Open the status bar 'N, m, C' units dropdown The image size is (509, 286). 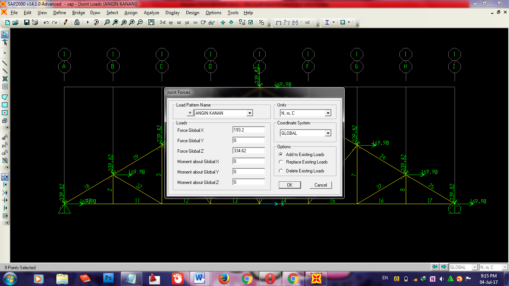pyautogui.click(x=505, y=267)
